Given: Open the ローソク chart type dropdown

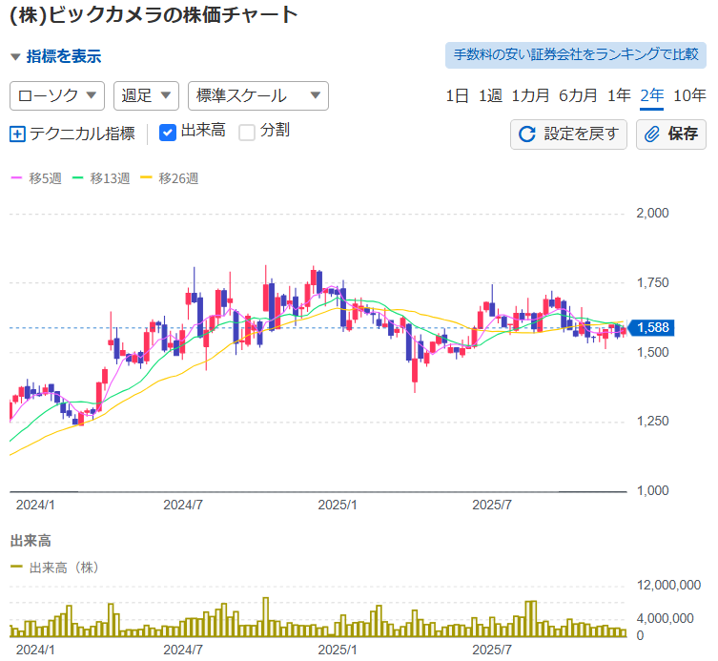Looking at the screenshot, I should (56, 95).
